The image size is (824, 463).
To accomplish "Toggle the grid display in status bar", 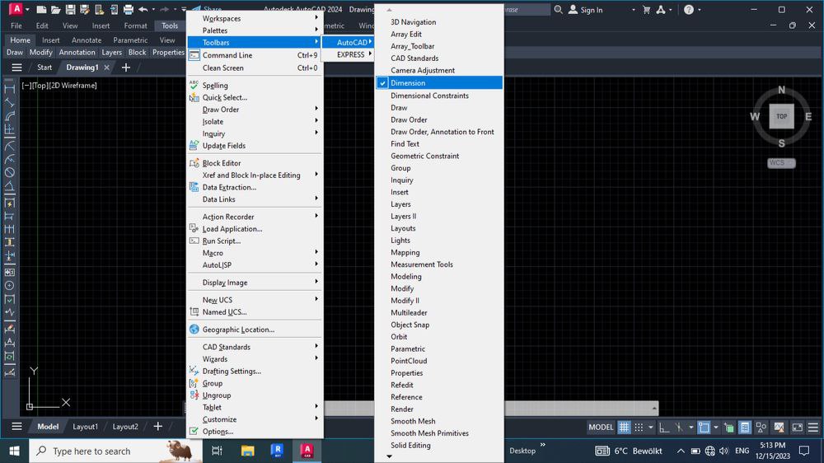I will click(624, 428).
